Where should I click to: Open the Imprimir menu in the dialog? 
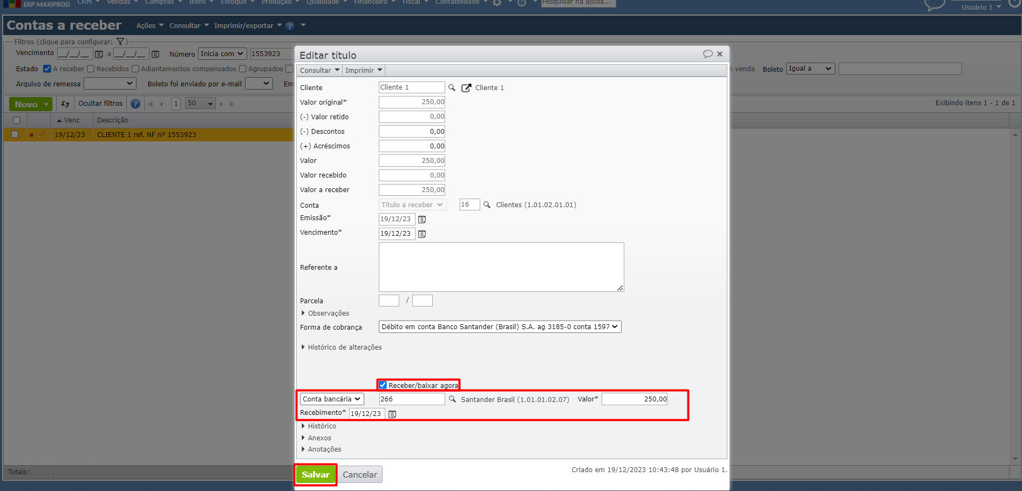tap(364, 70)
